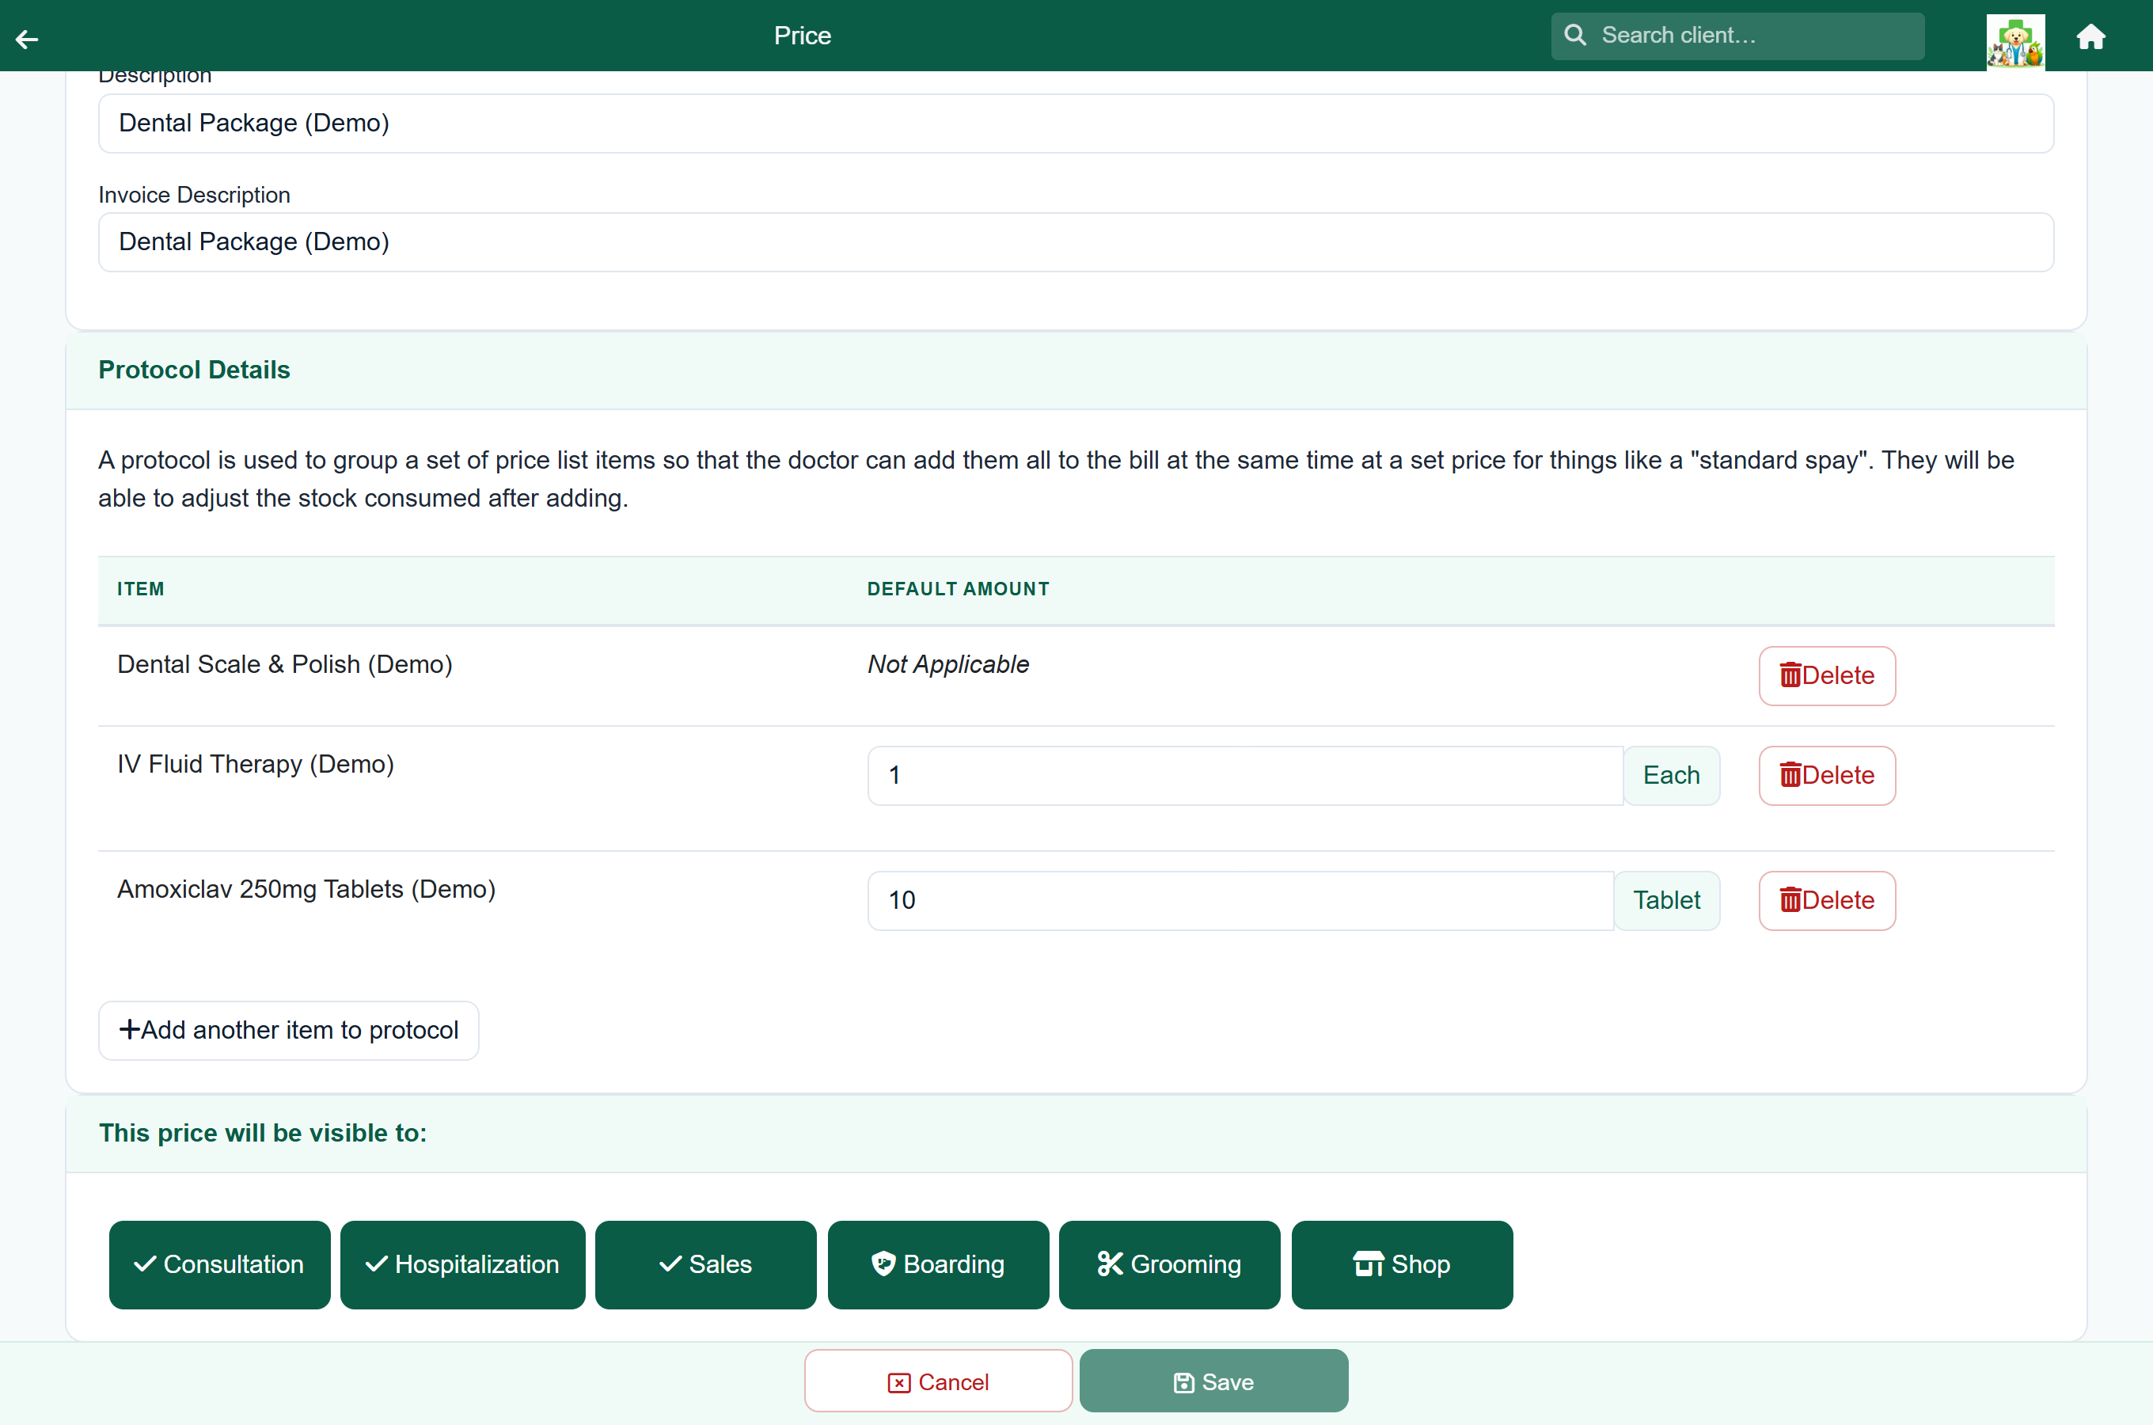Click the Protocol Details heading

tap(195, 370)
